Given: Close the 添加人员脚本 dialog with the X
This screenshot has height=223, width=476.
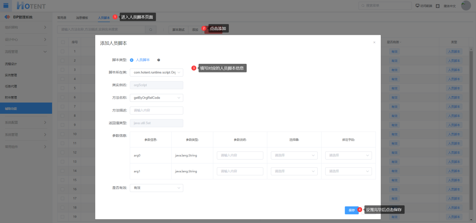Looking at the screenshot, I should (x=374, y=42).
